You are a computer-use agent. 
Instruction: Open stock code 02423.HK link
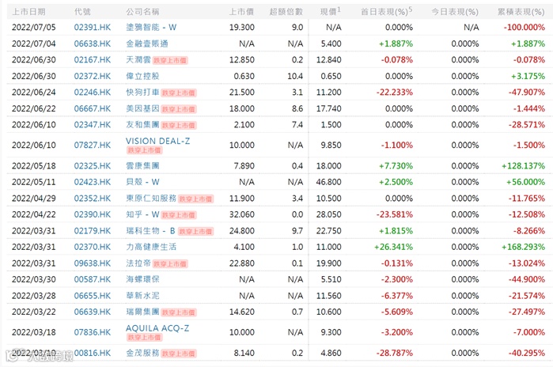coord(92,182)
